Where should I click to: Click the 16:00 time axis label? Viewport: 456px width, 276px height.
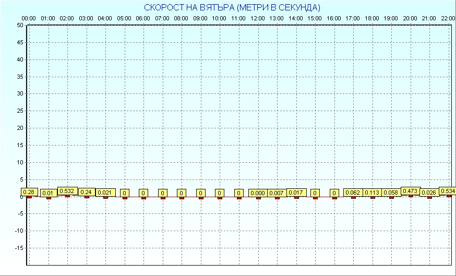coord(334,18)
